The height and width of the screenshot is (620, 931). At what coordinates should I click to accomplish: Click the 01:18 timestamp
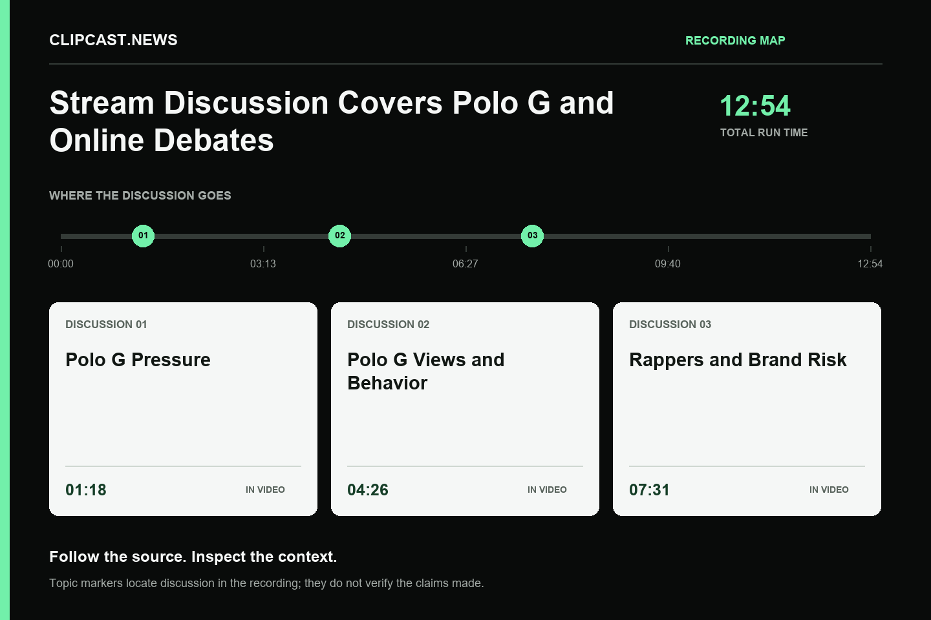(x=86, y=490)
